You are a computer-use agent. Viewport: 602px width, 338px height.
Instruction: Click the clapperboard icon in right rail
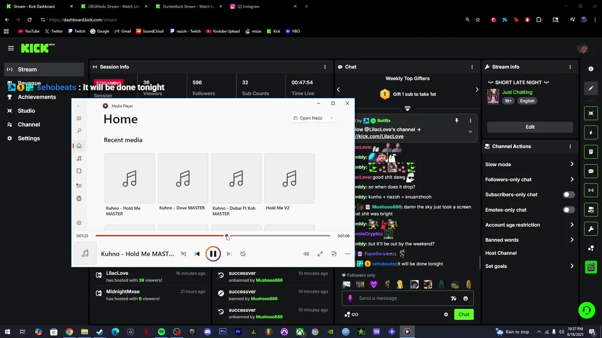coord(591,267)
